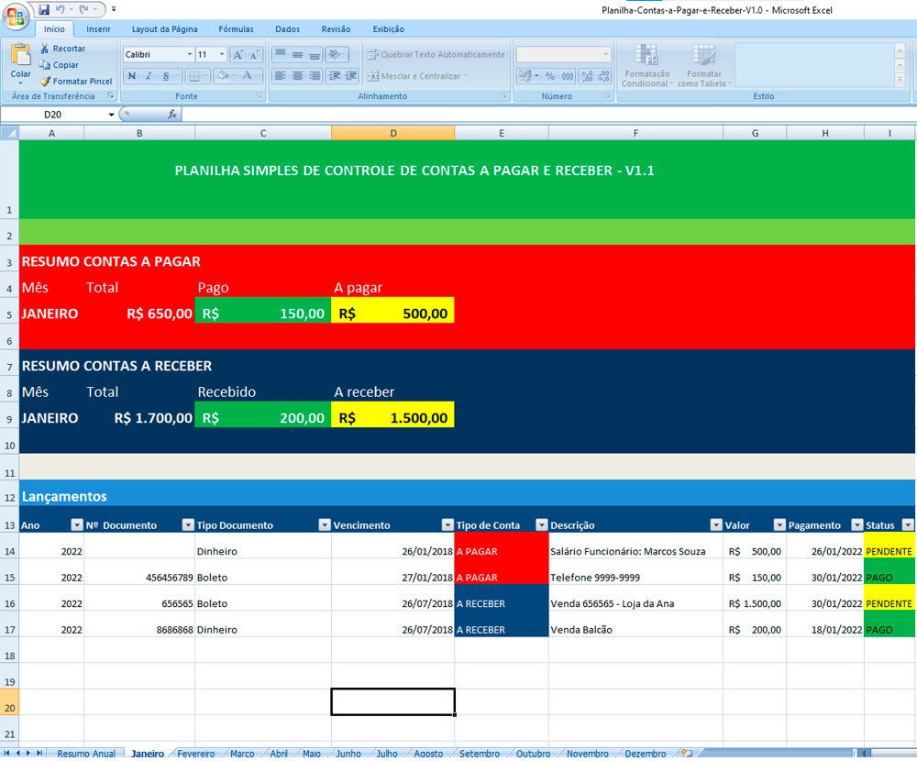The height and width of the screenshot is (761, 917).
Task: Toggle bold formatting (N button)
Action: [x=132, y=76]
